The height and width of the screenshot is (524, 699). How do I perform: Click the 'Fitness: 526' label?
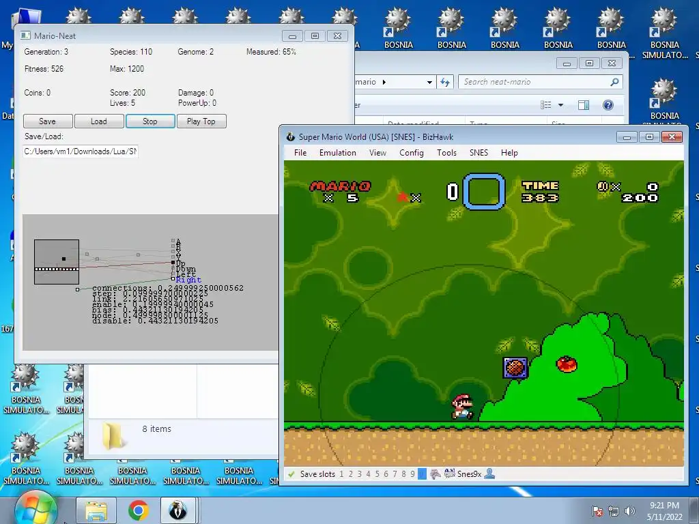[44, 69]
